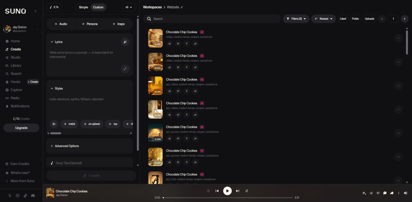Open Explore from the sidebar menu

[16, 90]
